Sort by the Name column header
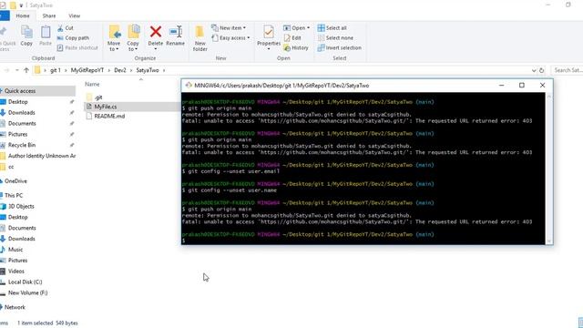The height and width of the screenshot is (328, 583). [x=92, y=84]
